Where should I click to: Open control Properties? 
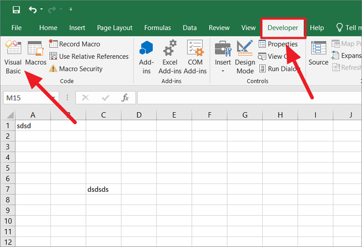point(278,44)
